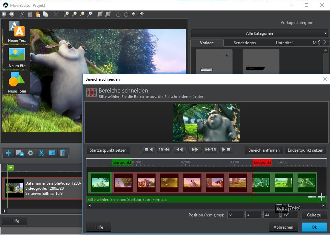
Task: Click the blue plus add icon
Action: pos(9,153)
